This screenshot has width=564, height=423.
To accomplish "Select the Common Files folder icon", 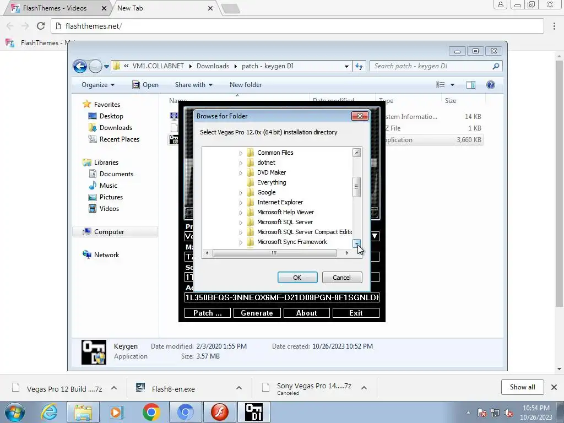I will point(251,153).
